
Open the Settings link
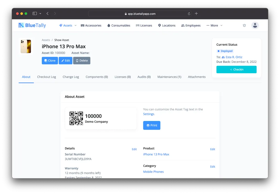[149, 114]
